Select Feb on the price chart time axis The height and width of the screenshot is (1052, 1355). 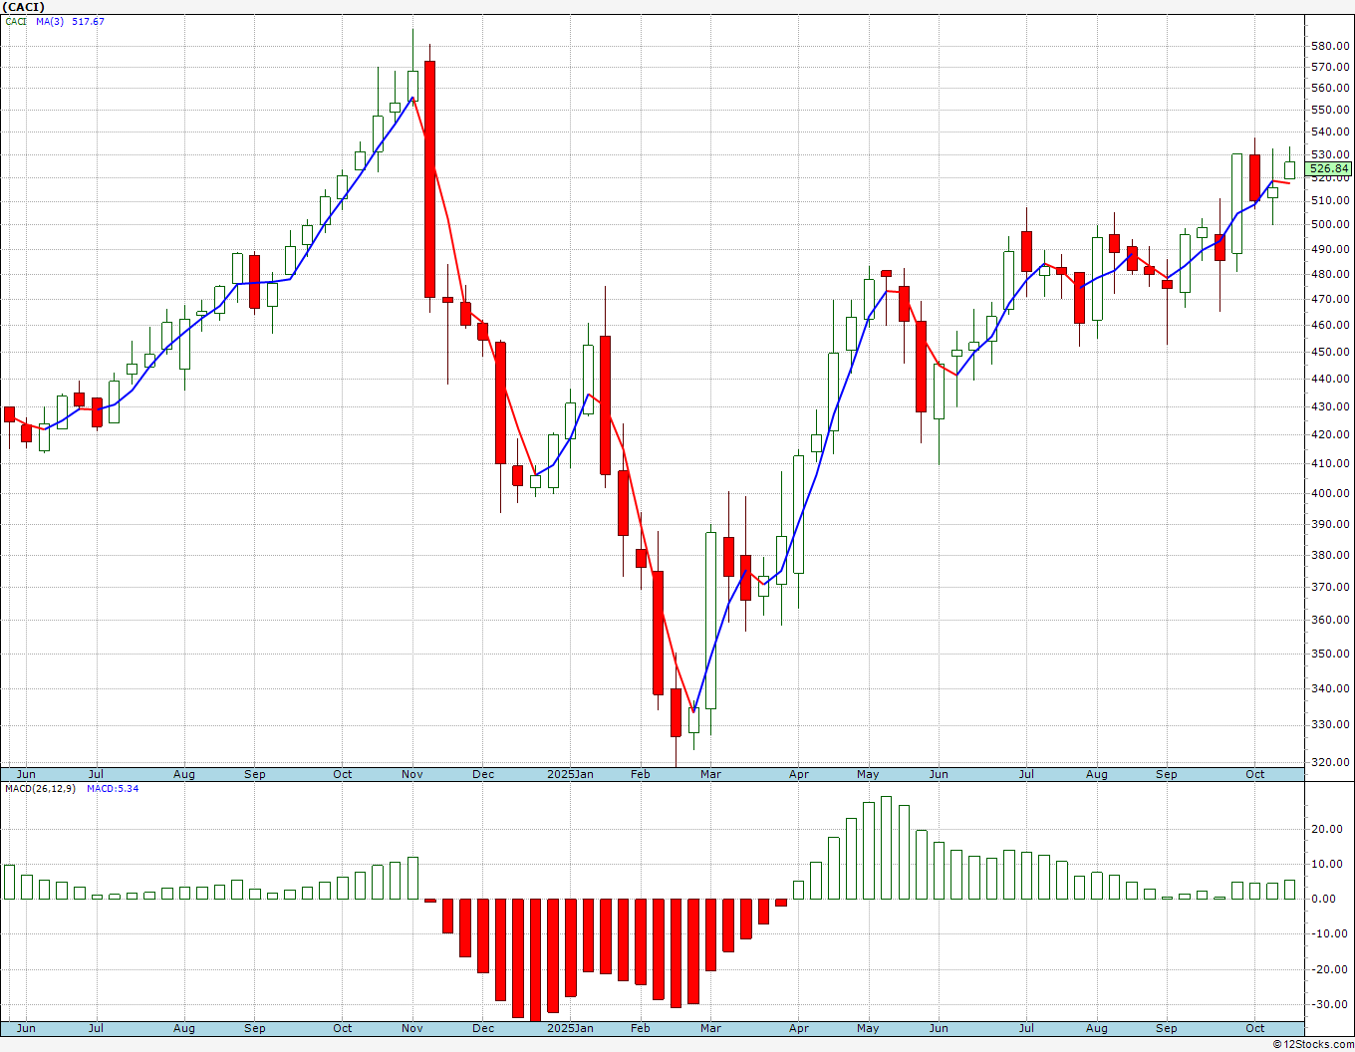(641, 774)
